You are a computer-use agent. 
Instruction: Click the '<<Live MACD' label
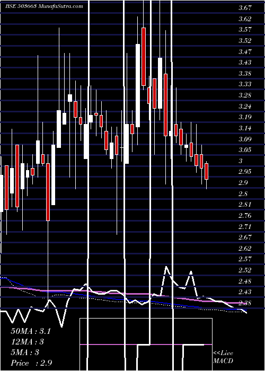click(223, 357)
